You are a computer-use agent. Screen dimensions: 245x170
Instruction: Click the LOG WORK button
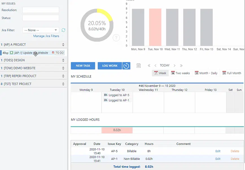110,66
